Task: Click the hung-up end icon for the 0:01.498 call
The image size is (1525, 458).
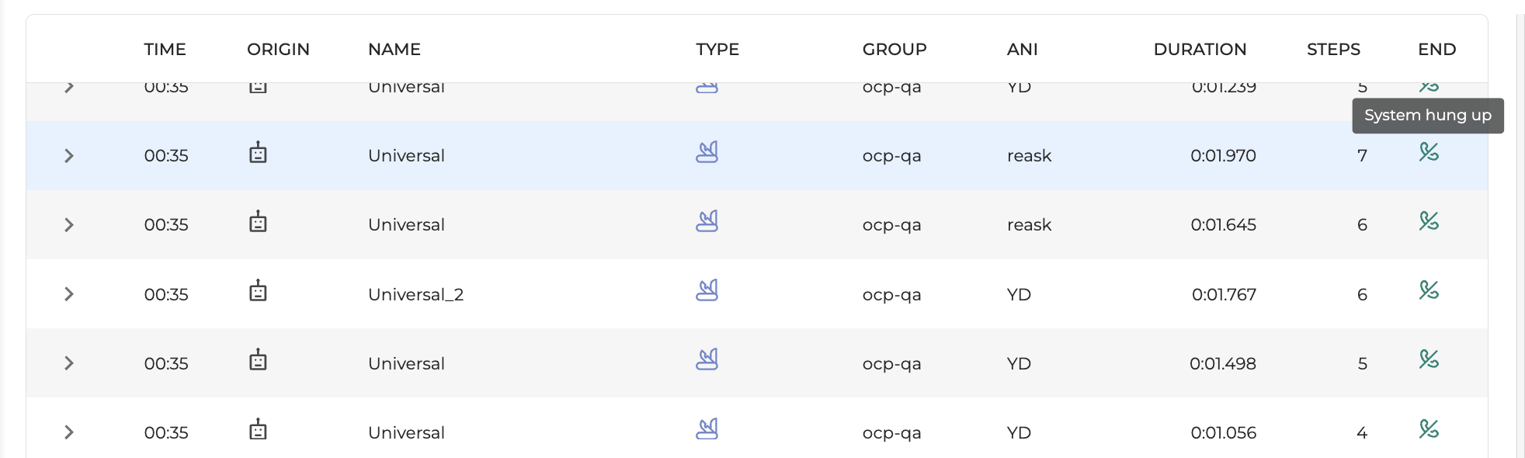Action: (1429, 359)
